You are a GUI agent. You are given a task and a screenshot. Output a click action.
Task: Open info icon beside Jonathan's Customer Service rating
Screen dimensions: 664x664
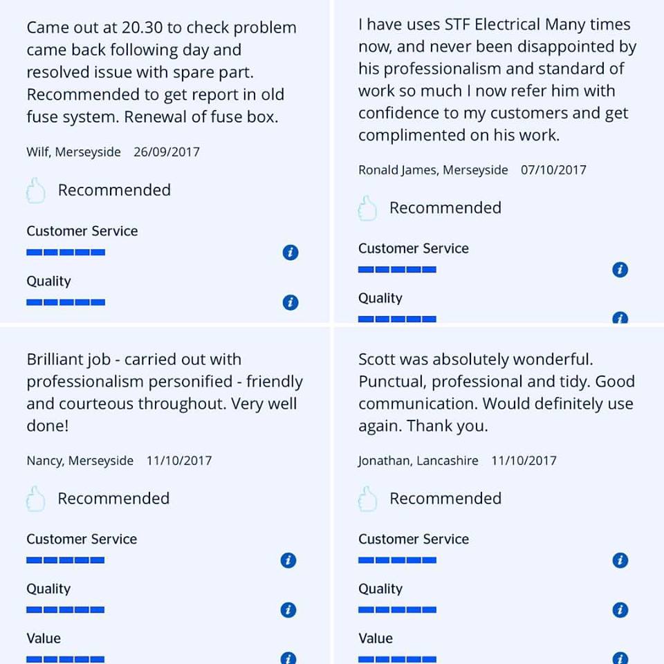(x=620, y=560)
